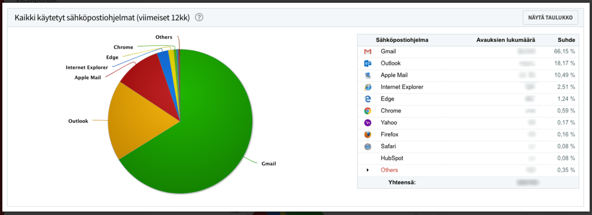Click the Firefox name in the table
The image size is (592, 215).
pos(390,134)
